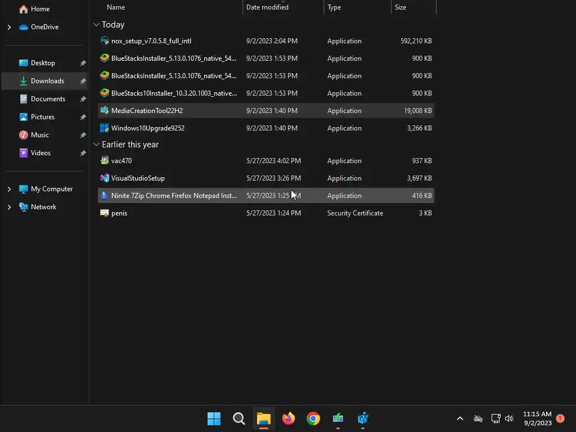
Task: Show hidden system tray icons
Action: [x=460, y=418]
